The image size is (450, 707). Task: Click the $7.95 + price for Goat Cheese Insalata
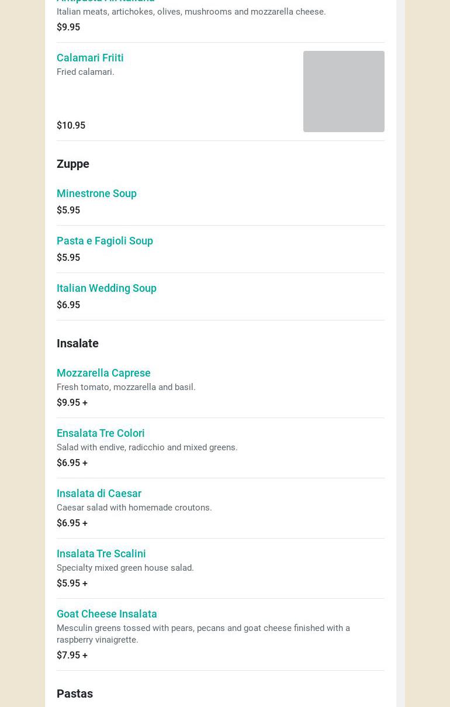72,656
